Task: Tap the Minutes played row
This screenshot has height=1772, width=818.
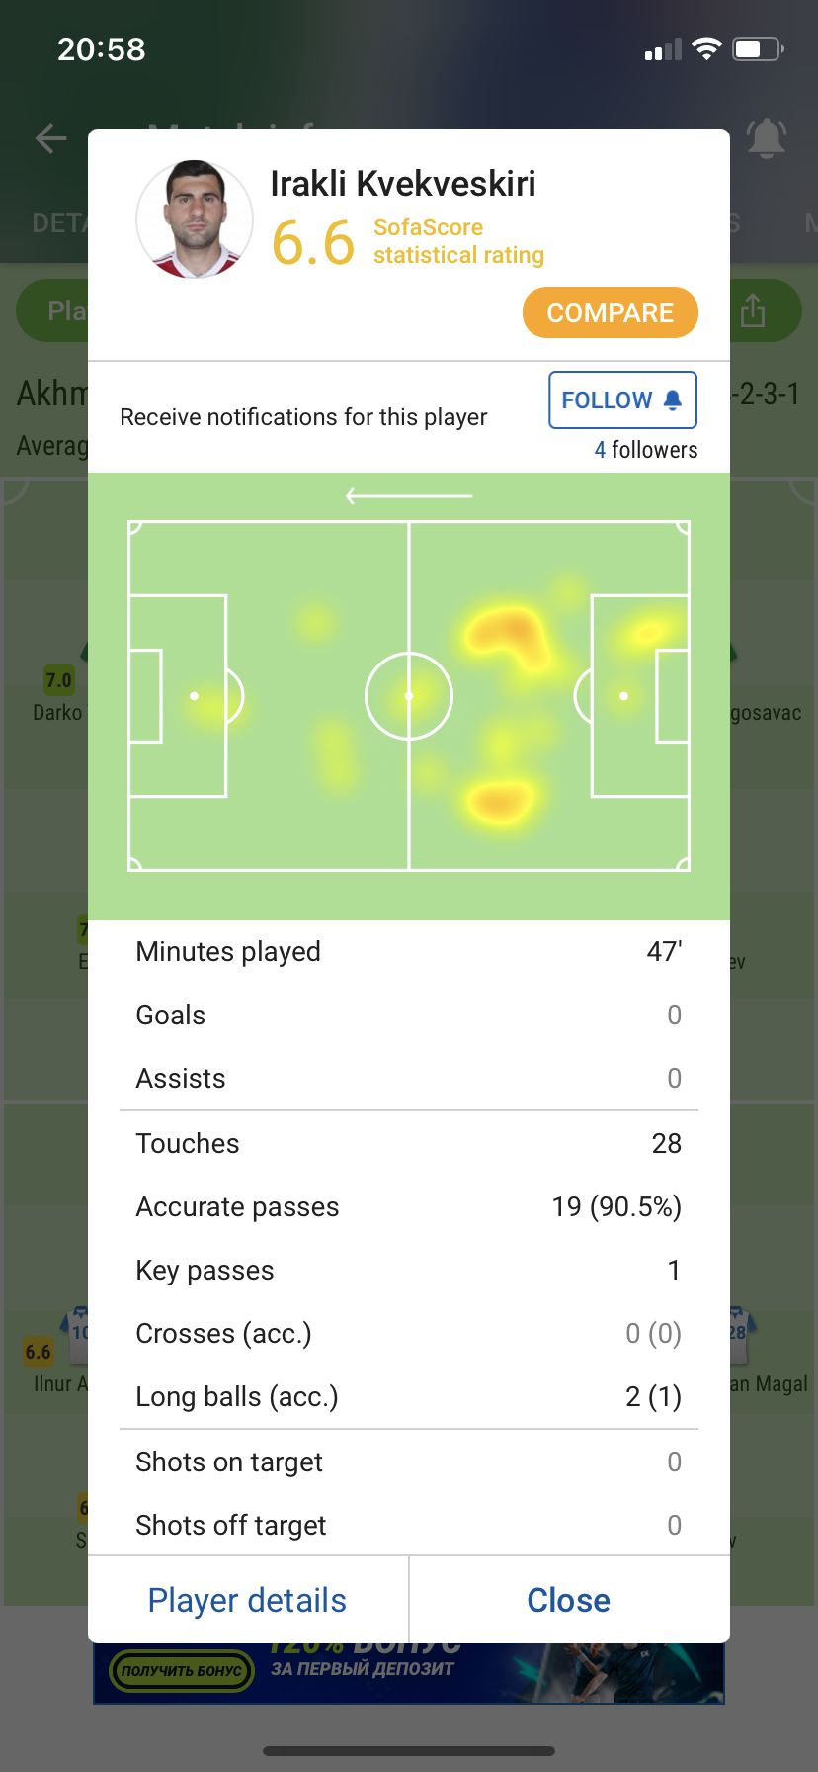Action: [409, 951]
